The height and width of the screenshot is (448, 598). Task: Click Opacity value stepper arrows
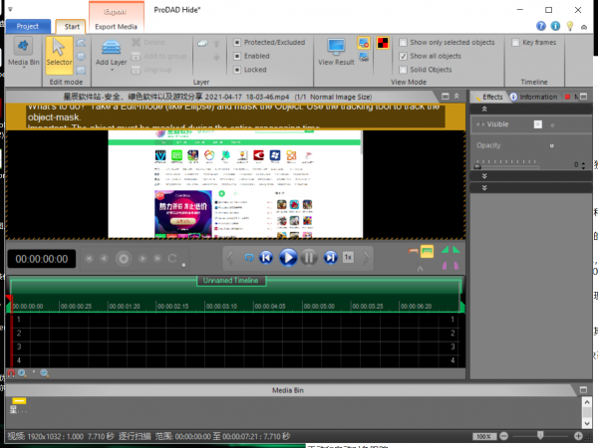point(583,165)
